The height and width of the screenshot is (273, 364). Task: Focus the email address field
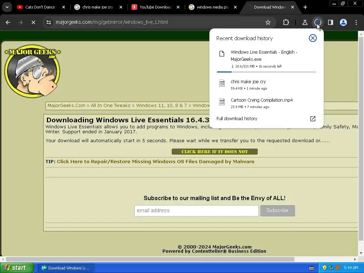(x=196, y=210)
